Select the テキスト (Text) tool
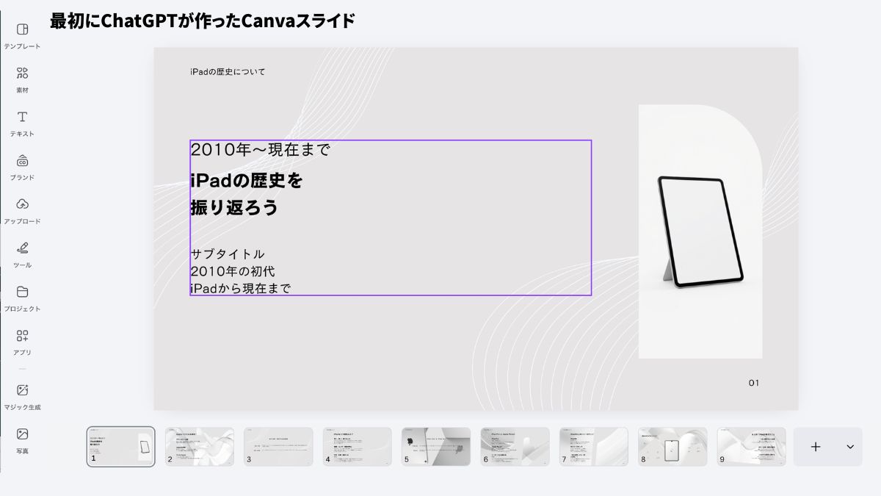Image resolution: width=881 pixels, height=496 pixels. click(22, 123)
